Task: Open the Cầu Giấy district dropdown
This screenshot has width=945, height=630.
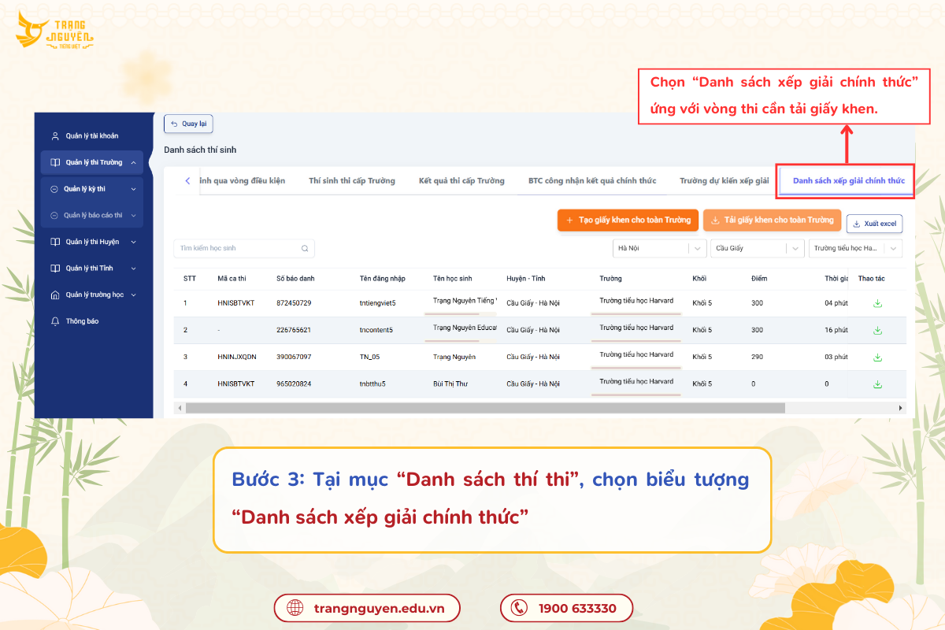Action: point(757,248)
